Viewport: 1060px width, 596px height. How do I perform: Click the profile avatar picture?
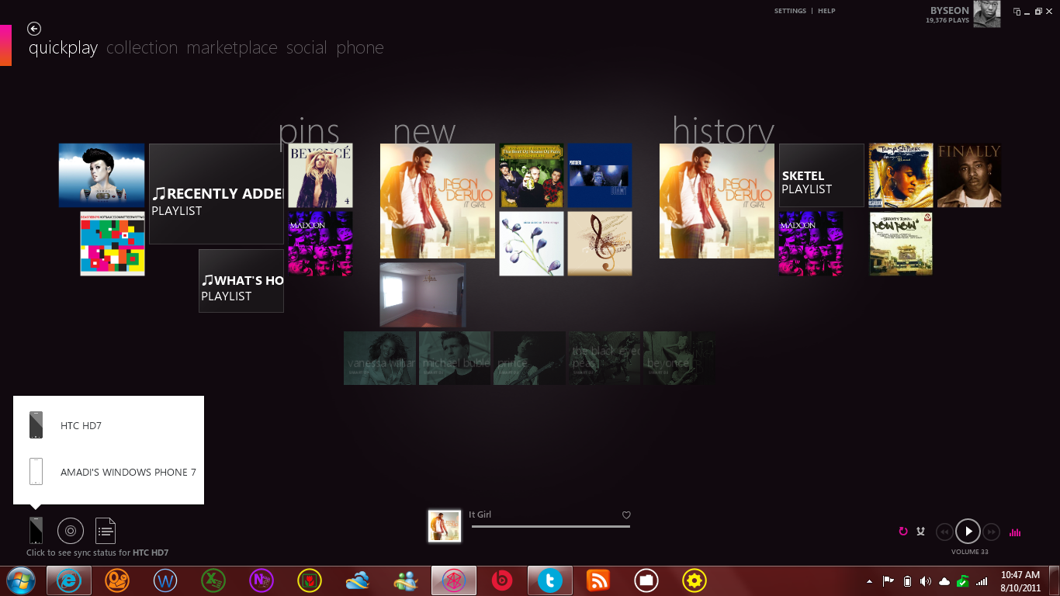point(987,14)
